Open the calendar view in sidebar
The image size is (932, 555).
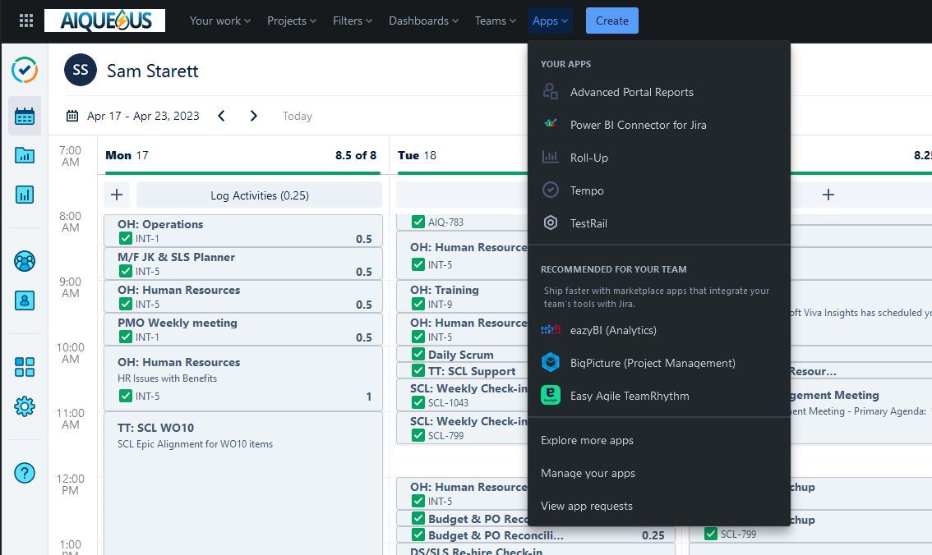click(x=25, y=117)
